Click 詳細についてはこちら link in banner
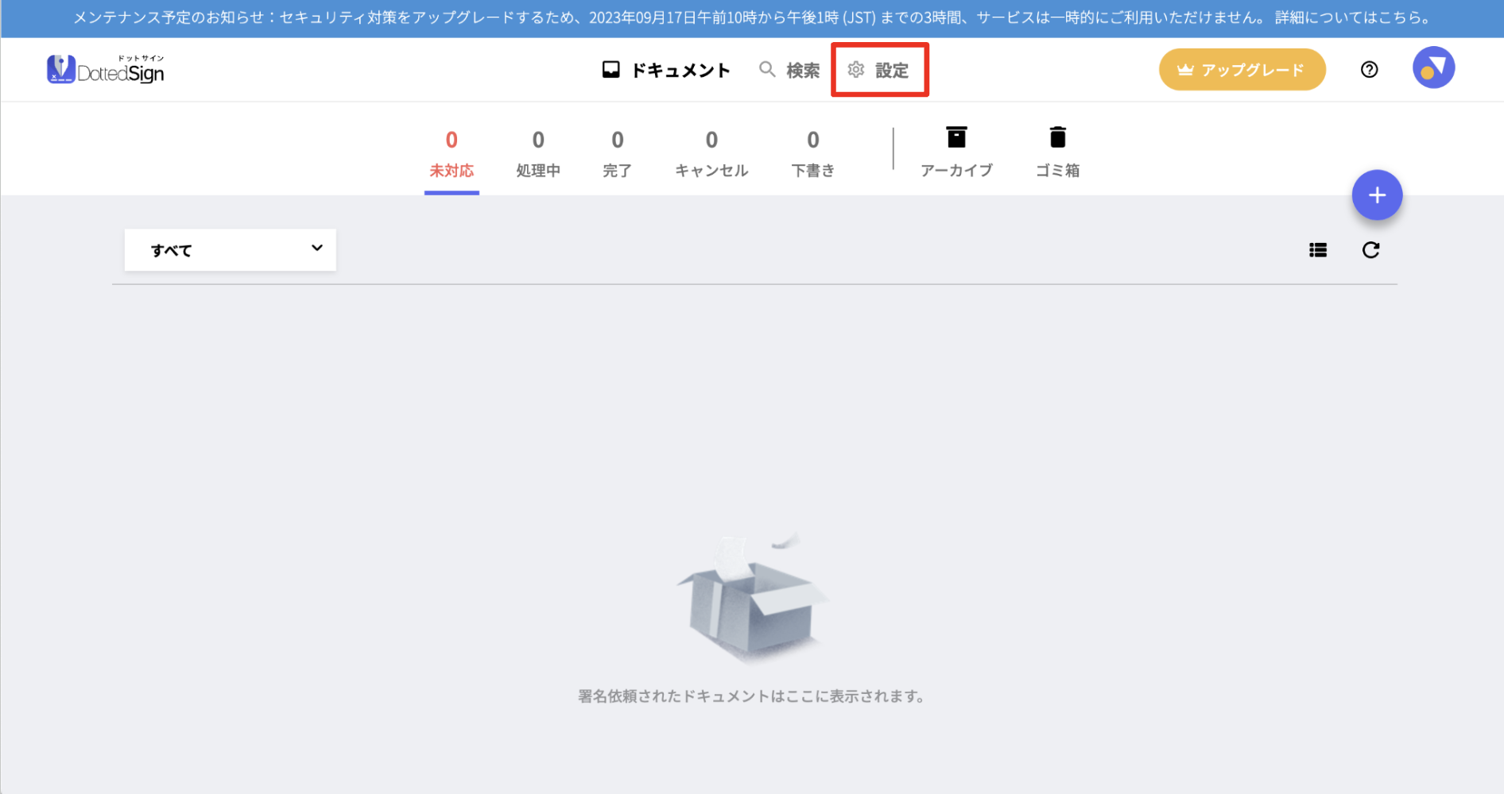The height and width of the screenshot is (794, 1504). (x=1352, y=17)
